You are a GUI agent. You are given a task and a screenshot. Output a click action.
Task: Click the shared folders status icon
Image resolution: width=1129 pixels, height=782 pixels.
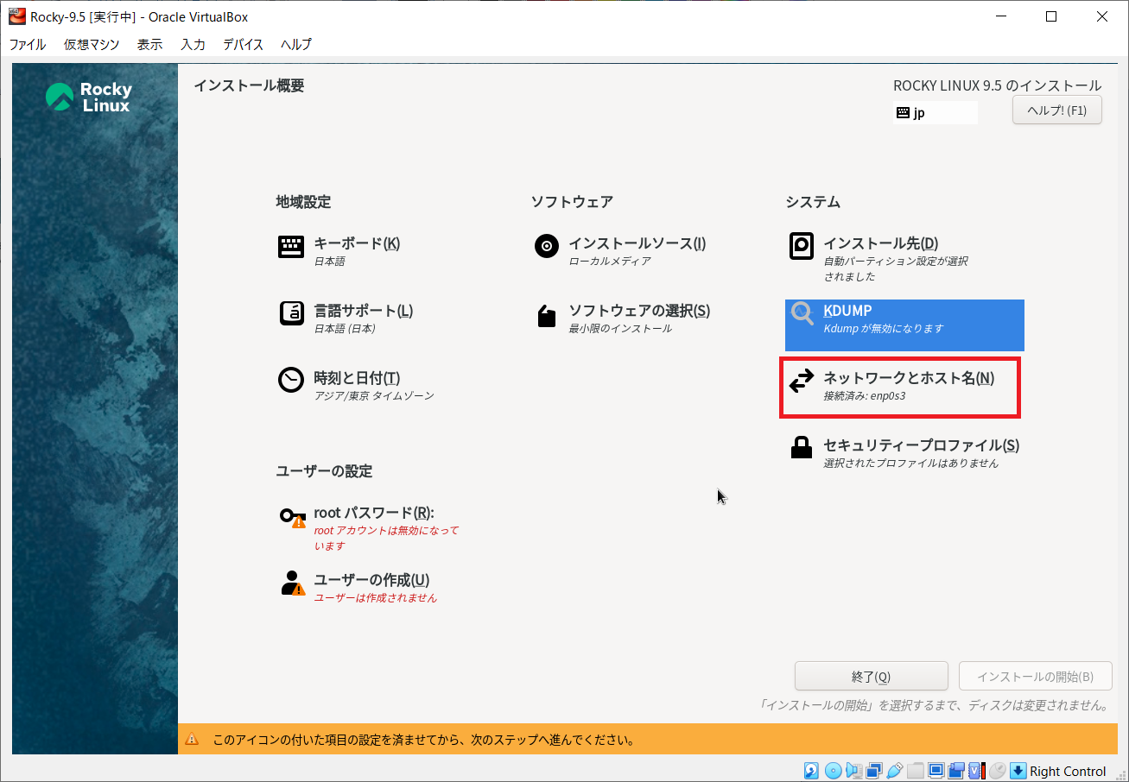point(915,771)
